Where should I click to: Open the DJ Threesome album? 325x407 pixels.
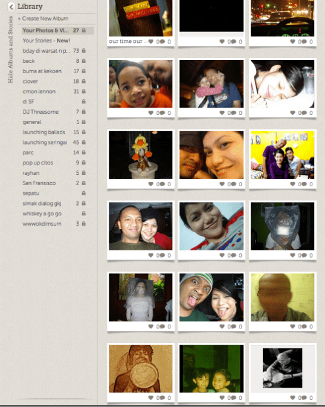[40, 112]
